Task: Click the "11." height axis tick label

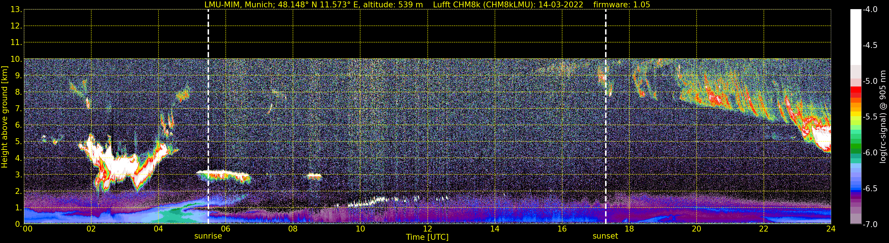Action: click(x=16, y=42)
